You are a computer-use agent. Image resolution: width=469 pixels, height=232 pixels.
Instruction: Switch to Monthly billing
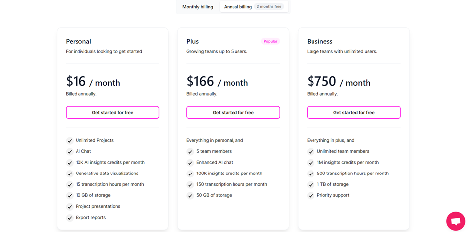tap(198, 7)
